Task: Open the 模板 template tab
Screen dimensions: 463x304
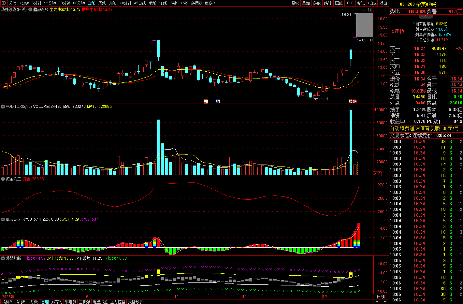Action: [x=33, y=302]
